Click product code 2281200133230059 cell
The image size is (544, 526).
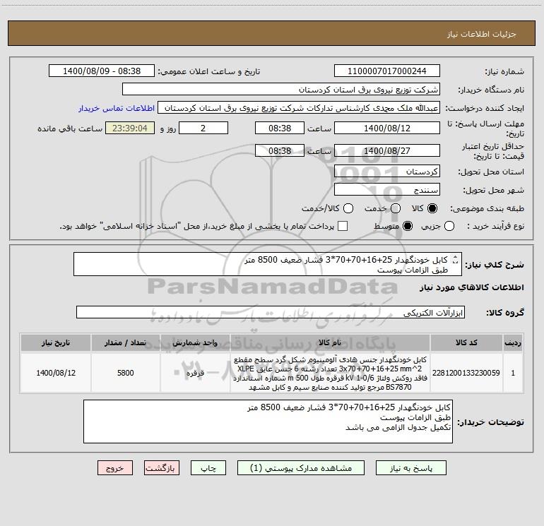point(466,373)
